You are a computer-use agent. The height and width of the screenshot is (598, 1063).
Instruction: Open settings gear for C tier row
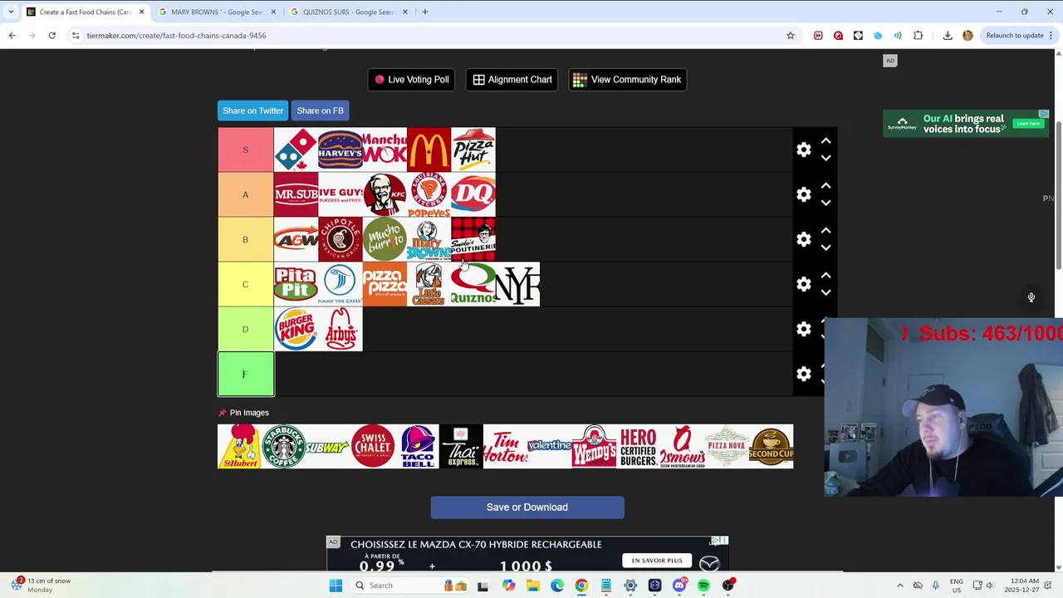803,284
